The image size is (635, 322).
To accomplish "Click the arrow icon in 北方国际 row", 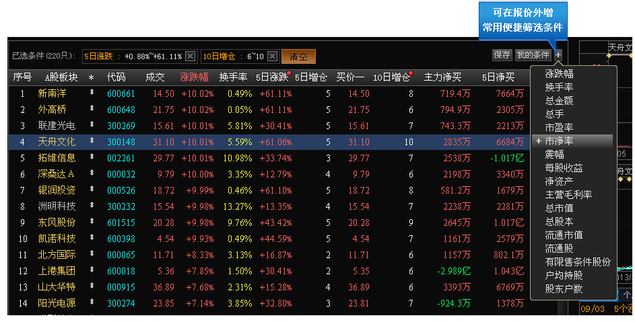I will [x=92, y=253].
